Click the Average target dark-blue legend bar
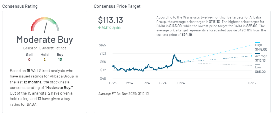The width and height of the screenshot is (274, 115). coord(257,54)
